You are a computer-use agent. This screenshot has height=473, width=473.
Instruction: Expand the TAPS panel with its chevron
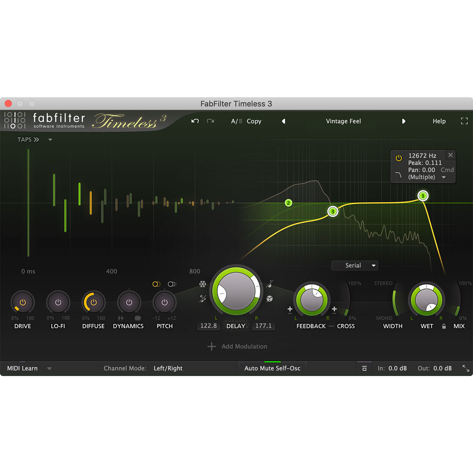point(36,139)
